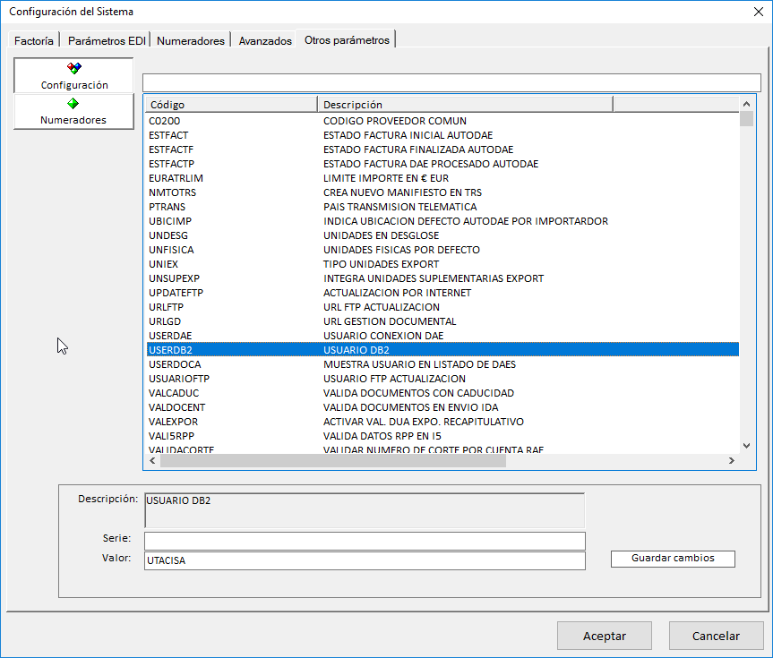Focus the Serie text field

pos(364,541)
